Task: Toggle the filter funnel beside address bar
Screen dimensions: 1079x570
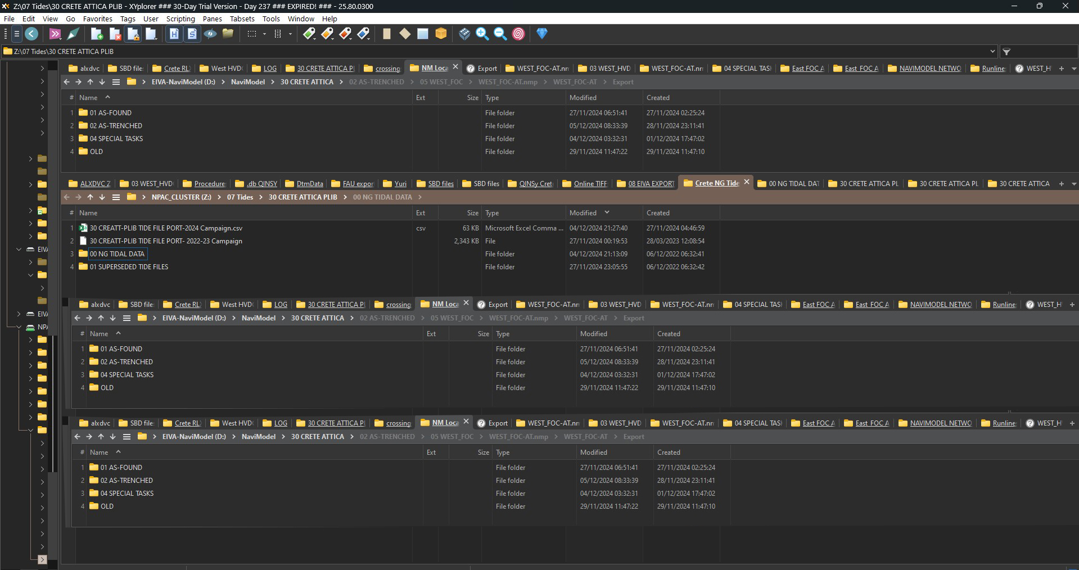Action: click(x=1006, y=52)
